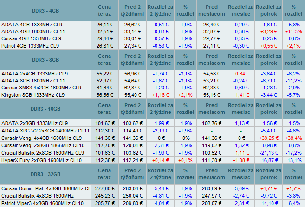Click the +1,41 € monthly difference value
305x207 pixels.
coord(241,95)
